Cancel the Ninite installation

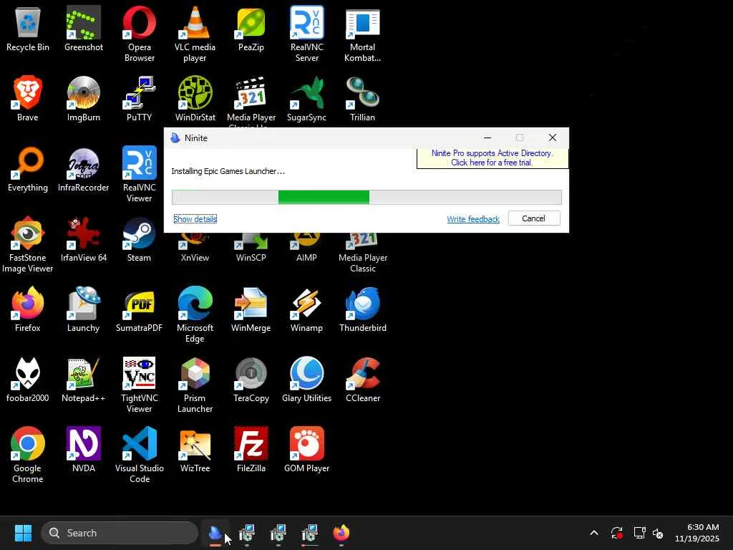[534, 218]
